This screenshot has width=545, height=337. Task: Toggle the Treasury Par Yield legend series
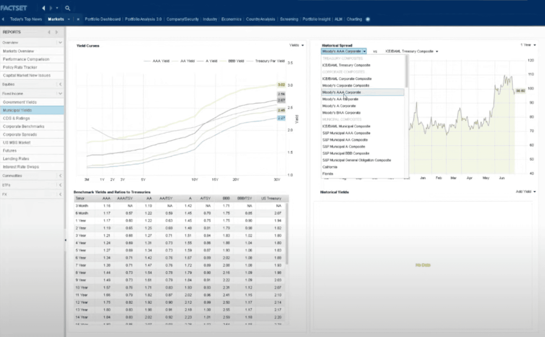click(265, 61)
